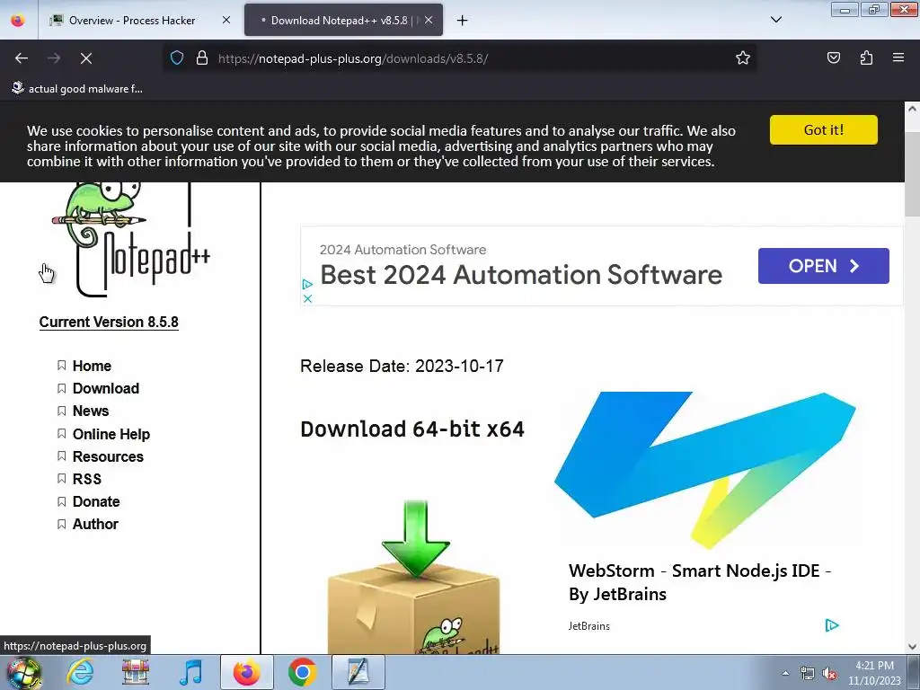Screen dimensions: 920x690
Task: Click the download box arrow image
Action: pyautogui.click(x=414, y=577)
